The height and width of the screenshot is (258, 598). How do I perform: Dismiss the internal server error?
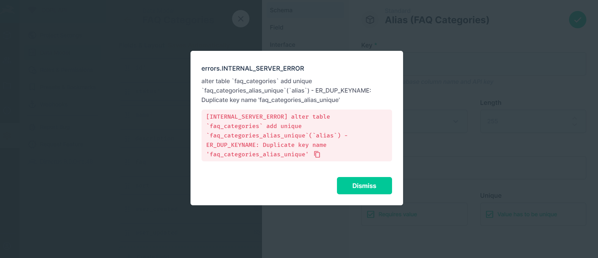[x=364, y=185]
